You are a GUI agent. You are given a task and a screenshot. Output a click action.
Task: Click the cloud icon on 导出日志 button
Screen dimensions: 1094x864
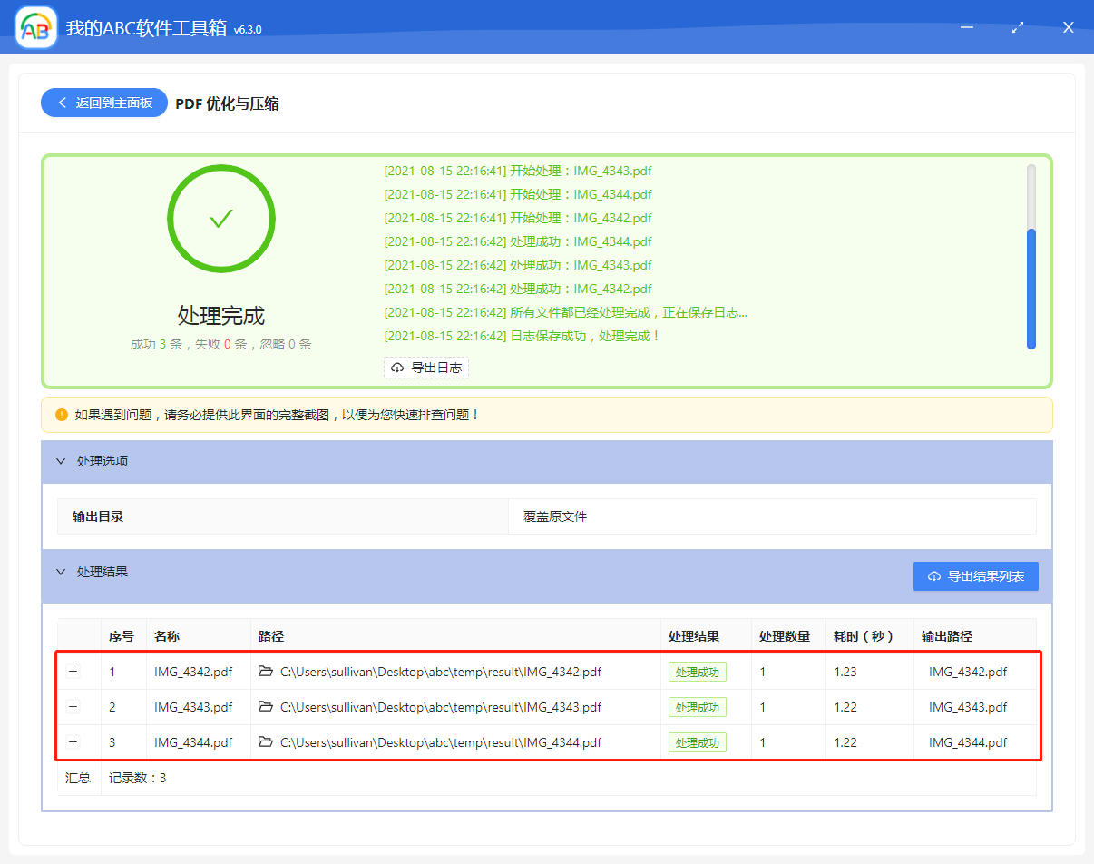(396, 368)
